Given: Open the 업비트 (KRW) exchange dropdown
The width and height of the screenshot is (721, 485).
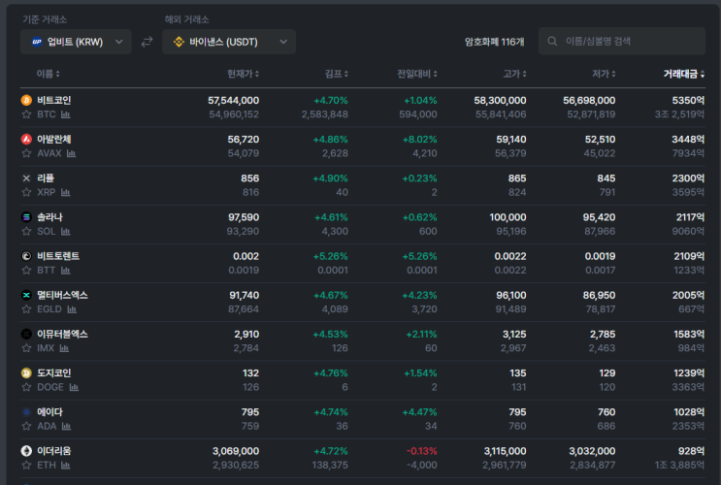Looking at the screenshot, I should pos(76,42).
